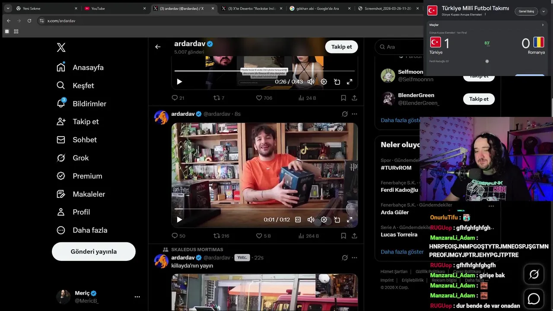Open Bildirimler notifications
Viewport: 553px width, 311px height.
(x=81, y=104)
